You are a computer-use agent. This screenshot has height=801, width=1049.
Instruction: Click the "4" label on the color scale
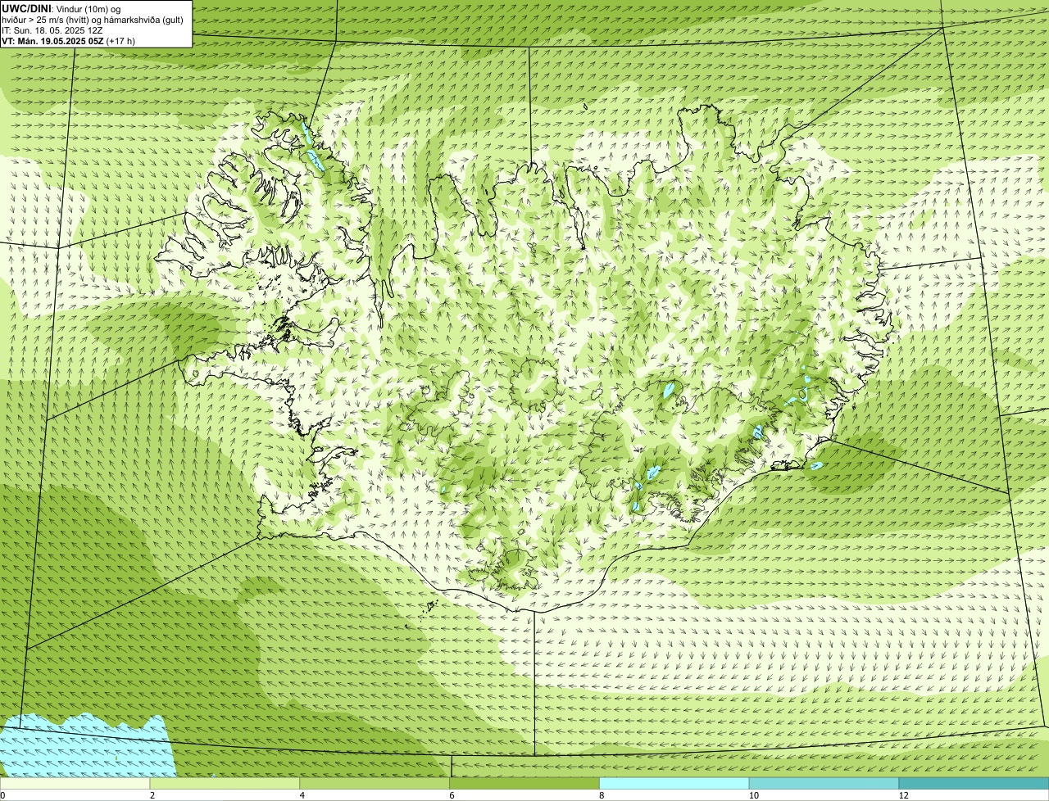point(302,795)
